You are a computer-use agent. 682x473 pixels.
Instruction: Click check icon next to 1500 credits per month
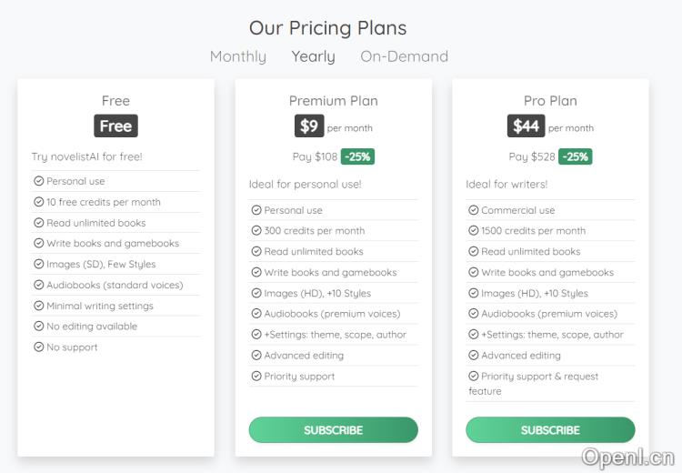474,231
